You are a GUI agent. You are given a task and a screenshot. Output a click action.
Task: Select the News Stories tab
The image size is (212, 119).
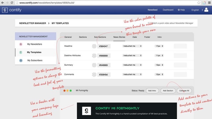pyautogui.click(x=119, y=37)
